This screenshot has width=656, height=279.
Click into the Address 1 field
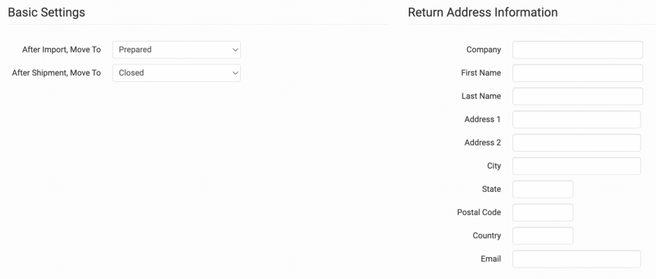click(577, 120)
